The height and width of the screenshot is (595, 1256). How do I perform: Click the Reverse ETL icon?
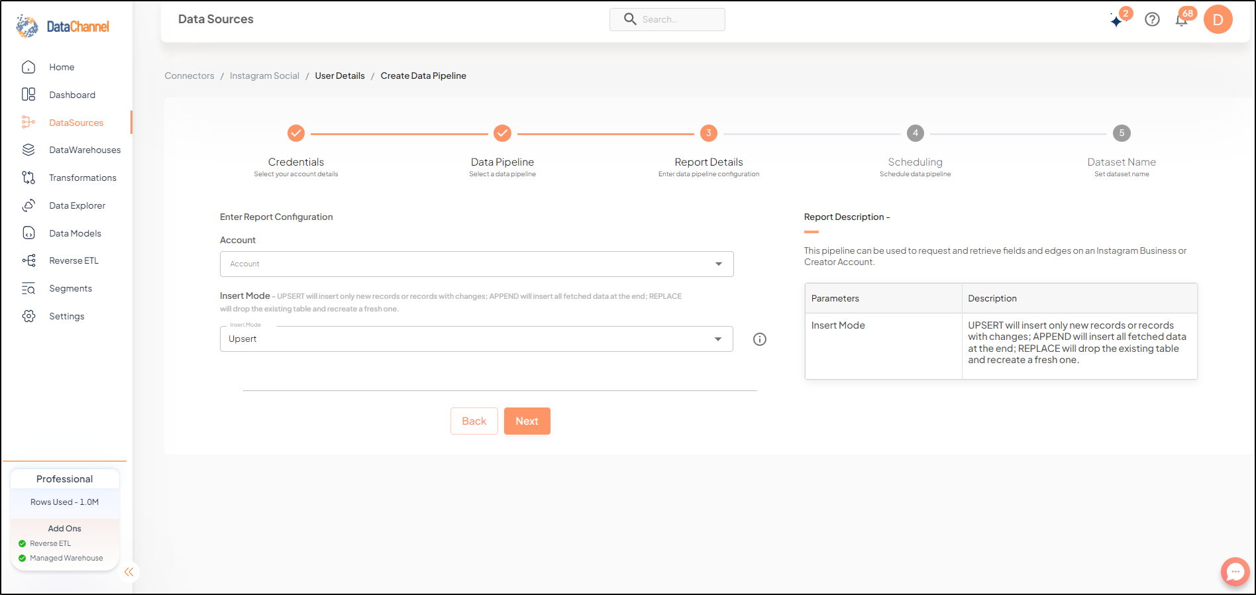[28, 260]
